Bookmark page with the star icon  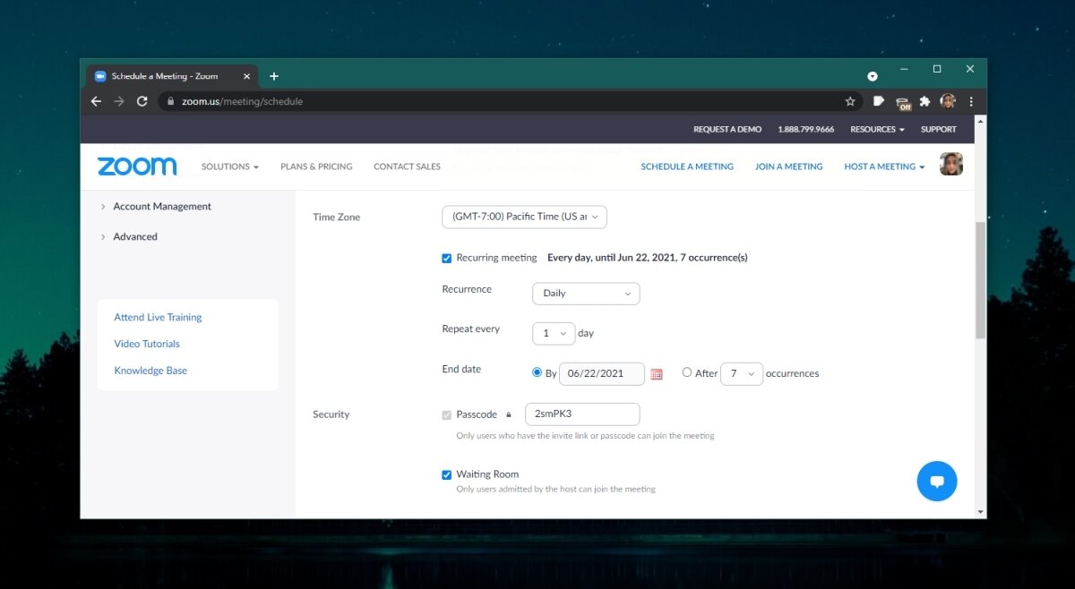pyautogui.click(x=850, y=101)
